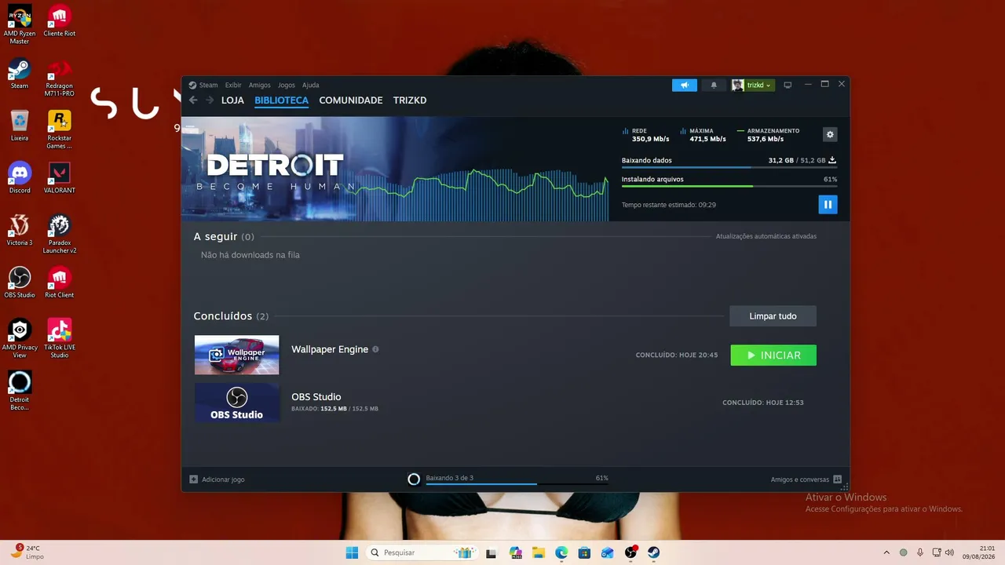Launch Wallpaper Engine with INICIAR
Screen dimensions: 1005x565
point(773,355)
